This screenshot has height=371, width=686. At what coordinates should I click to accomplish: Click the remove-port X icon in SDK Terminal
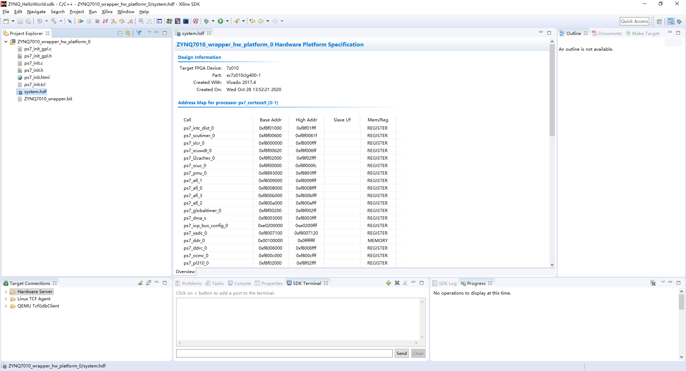coord(397,283)
